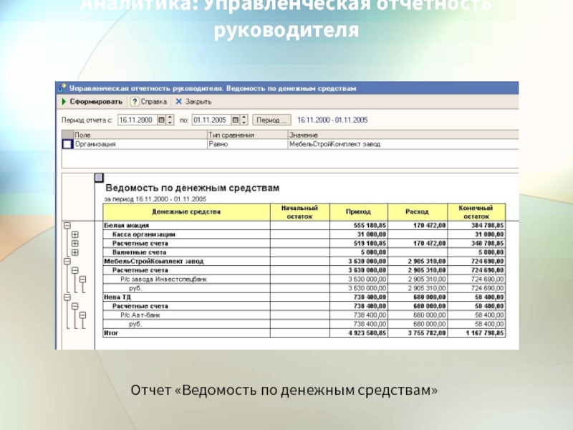Collapse Расчетные счета under Нева ТД
This screenshot has width=573, height=430.
click(75, 306)
